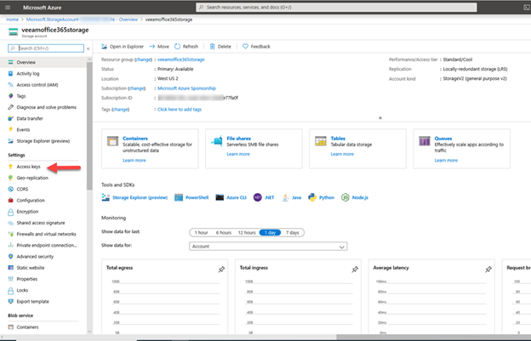
Task: Select 7 days time range
Action: point(293,233)
